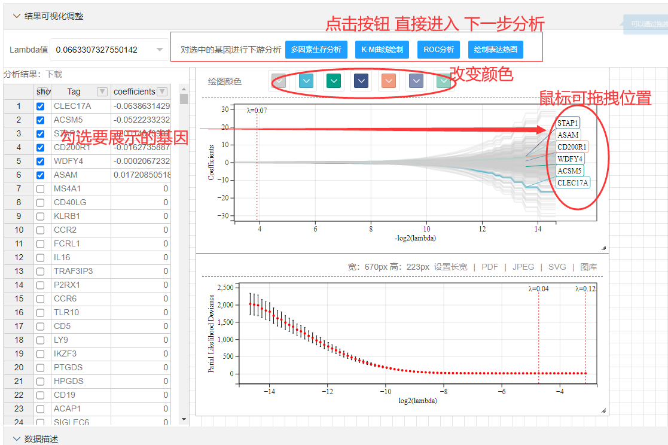Open the green color picker in 绘图颜色
Screen dimensions: 668x445
click(x=333, y=80)
